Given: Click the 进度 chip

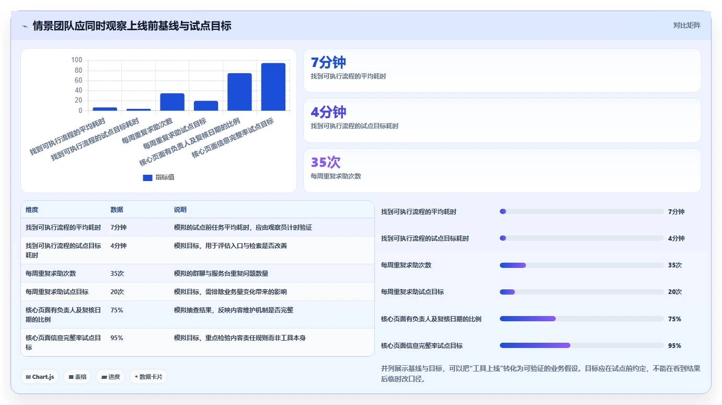Looking at the screenshot, I should 110,377.
